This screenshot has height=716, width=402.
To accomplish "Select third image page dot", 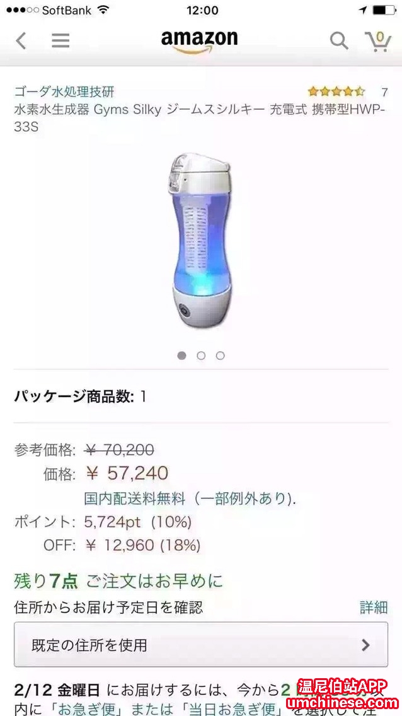I will click(x=221, y=355).
